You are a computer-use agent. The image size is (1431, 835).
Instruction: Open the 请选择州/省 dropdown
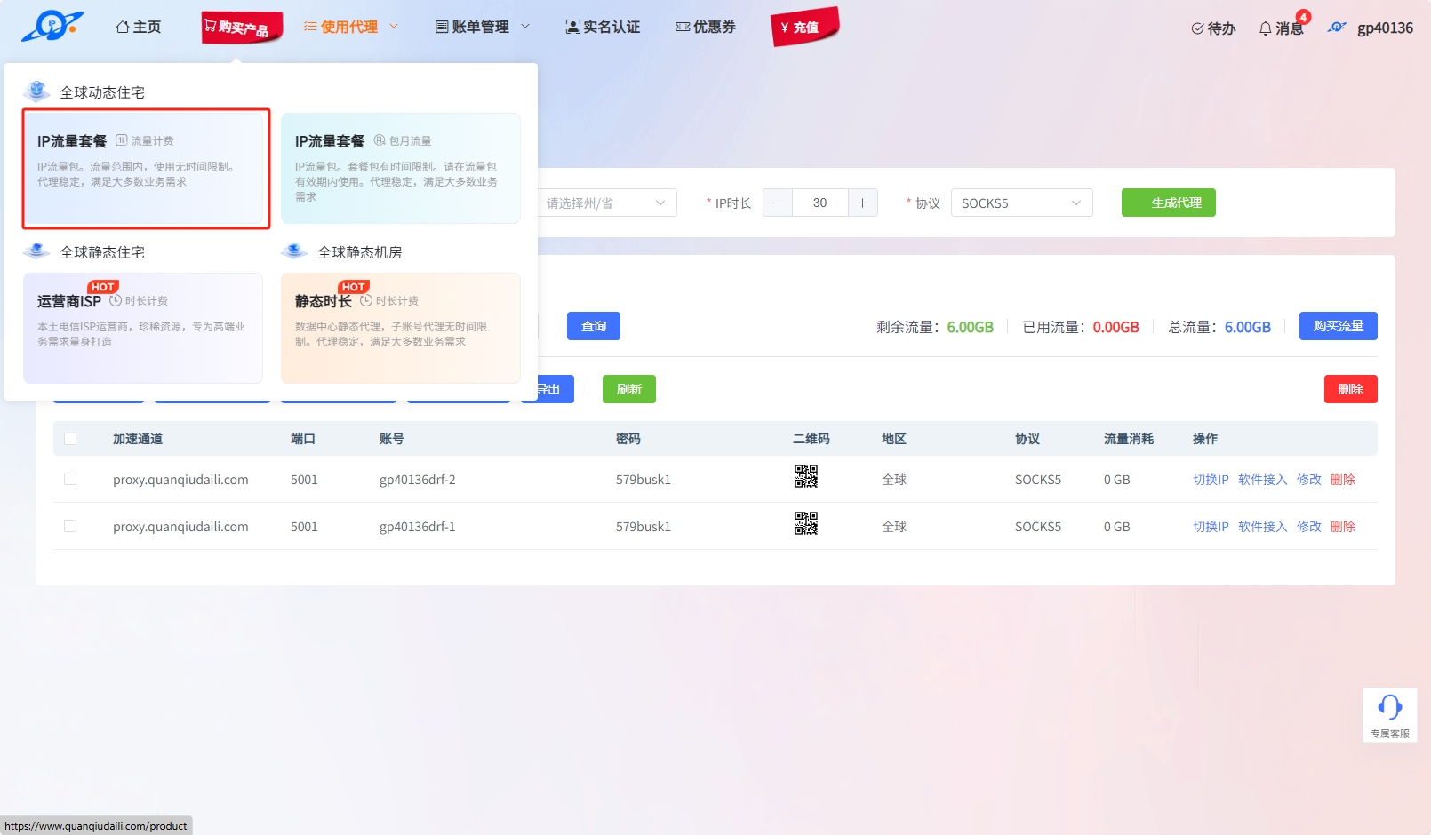pos(606,203)
